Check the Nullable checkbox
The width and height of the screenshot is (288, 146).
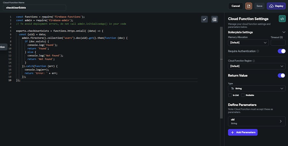pyautogui.click(x=243, y=95)
